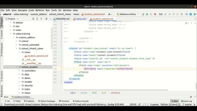Image resolution: width=197 pixels, height=111 pixels.
Task: Open the Navigate menu
Action: pyautogui.click(x=22, y=10)
